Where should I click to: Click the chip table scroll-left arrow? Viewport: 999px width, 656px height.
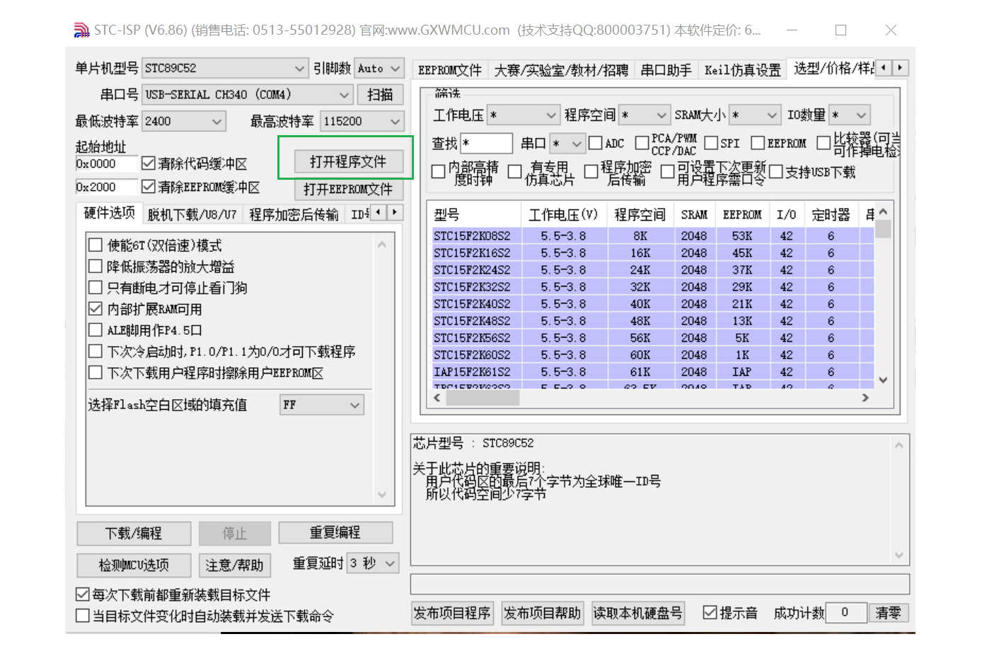click(437, 398)
